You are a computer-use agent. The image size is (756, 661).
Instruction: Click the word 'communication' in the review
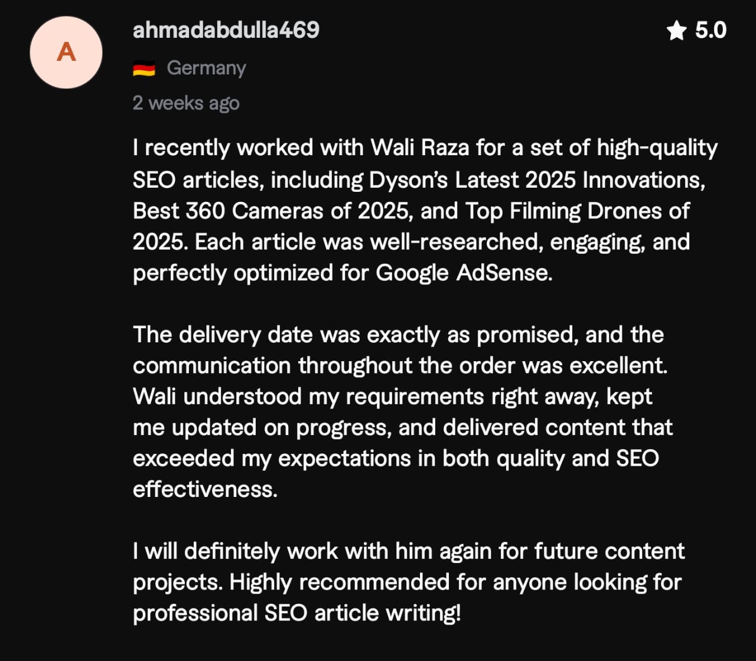click(x=212, y=366)
